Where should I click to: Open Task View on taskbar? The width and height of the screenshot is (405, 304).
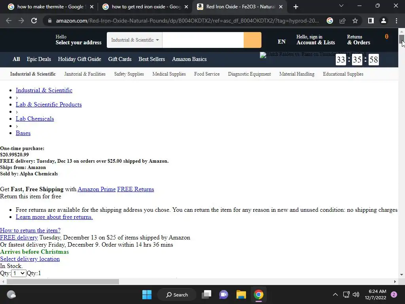tap(206, 294)
